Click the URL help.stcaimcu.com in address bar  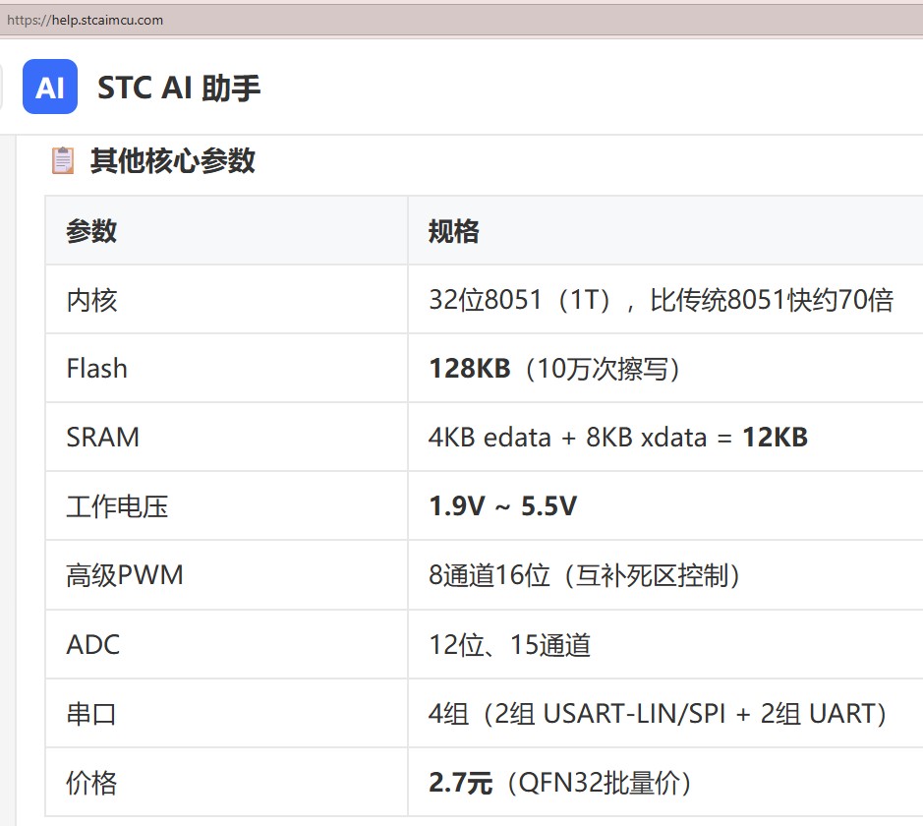point(85,20)
